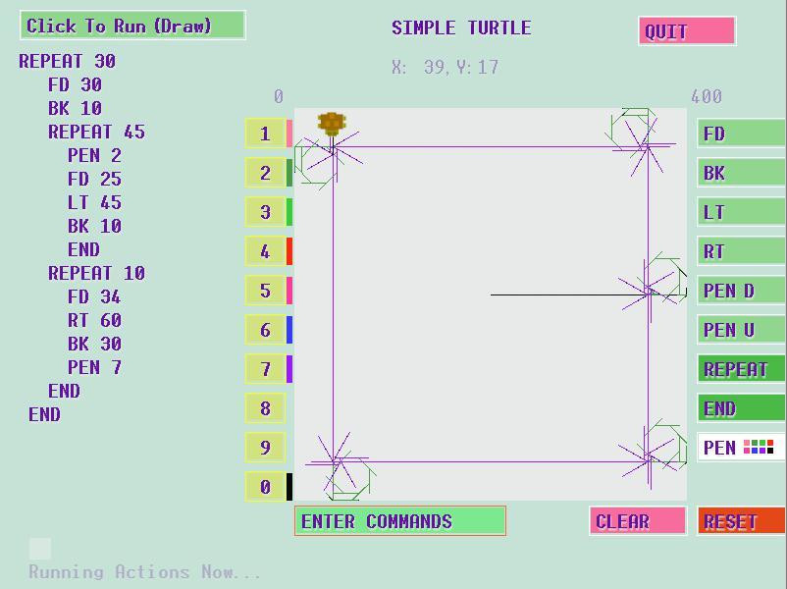Click the FD 25 program line
Image resolution: width=787 pixels, height=589 pixels.
click(x=94, y=180)
